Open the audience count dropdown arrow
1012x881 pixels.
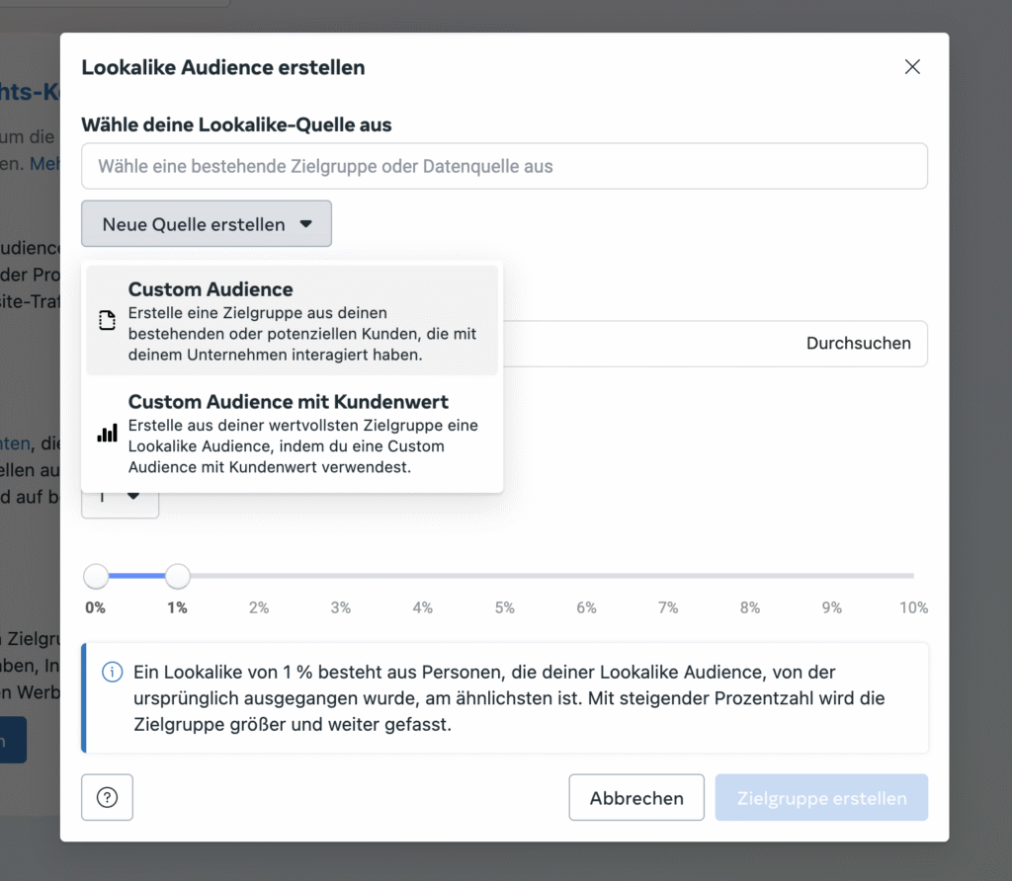pos(133,496)
